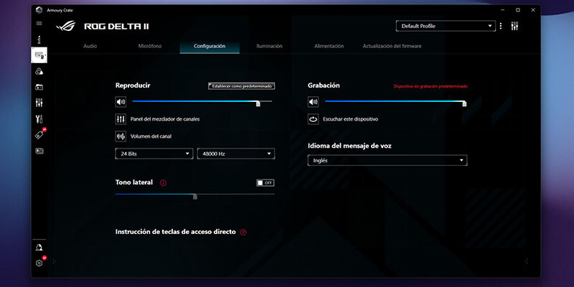Viewport: 574px width, 287px height.
Task: Click the listen to this device icon
Action: [313, 119]
